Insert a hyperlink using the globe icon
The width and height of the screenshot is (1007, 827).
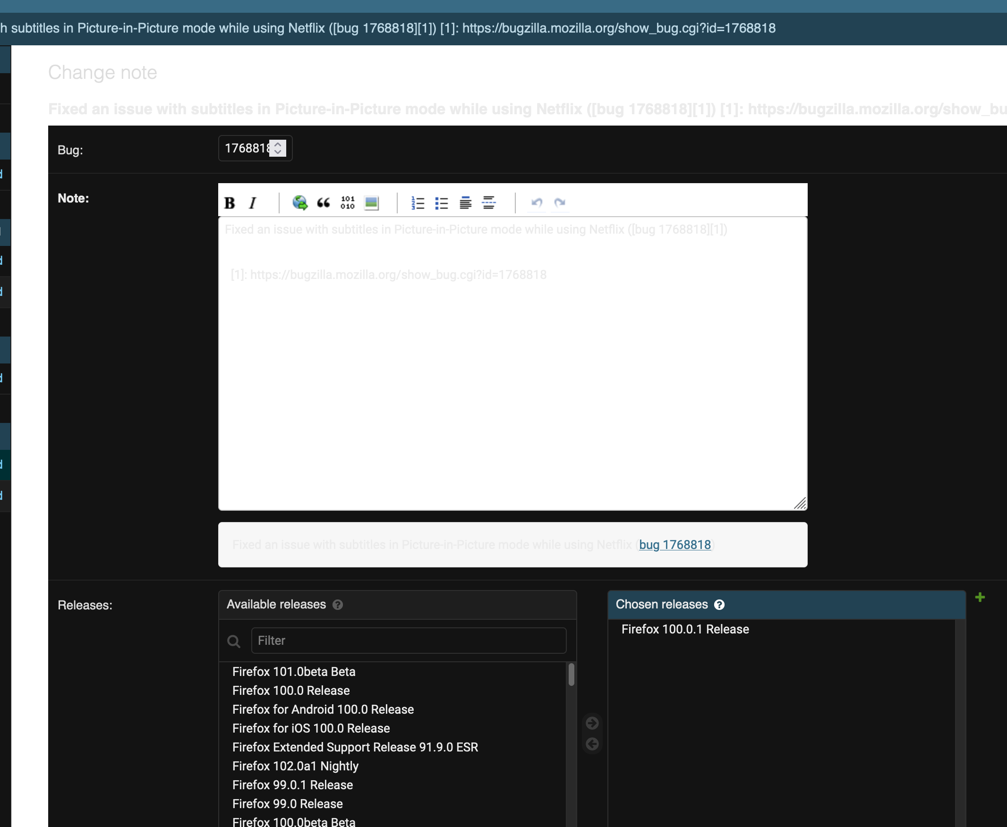click(x=300, y=203)
